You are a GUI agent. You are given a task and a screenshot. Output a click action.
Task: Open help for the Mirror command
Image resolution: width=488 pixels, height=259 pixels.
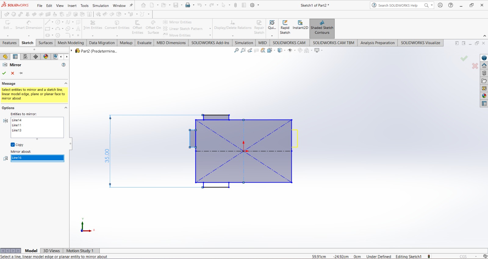(x=63, y=65)
